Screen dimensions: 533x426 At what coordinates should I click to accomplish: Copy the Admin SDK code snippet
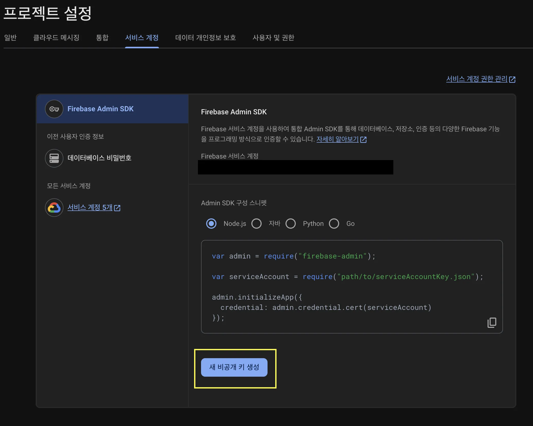(x=491, y=322)
